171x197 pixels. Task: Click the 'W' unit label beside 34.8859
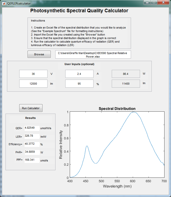click(x=42, y=152)
